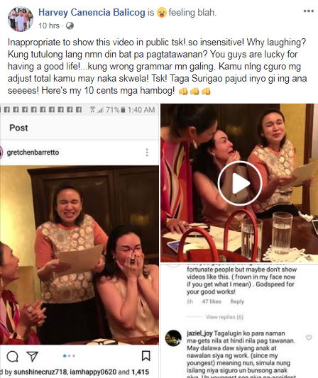Screen dimensions: 318x378
Task: Tap the share paper plane icon
Action: [x=33, y=356]
